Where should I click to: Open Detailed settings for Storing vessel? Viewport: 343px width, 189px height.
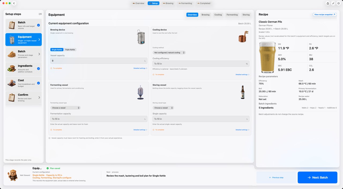pyautogui.click(x=243, y=130)
